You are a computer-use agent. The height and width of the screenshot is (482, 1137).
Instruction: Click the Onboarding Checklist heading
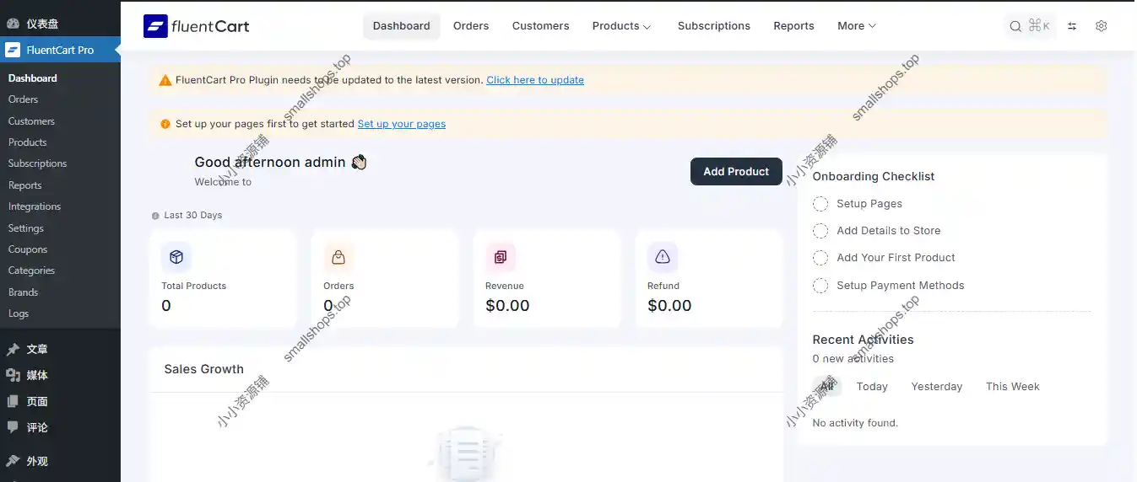click(874, 177)
